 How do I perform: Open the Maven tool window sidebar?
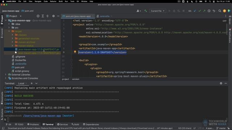(x=230, y=20)
